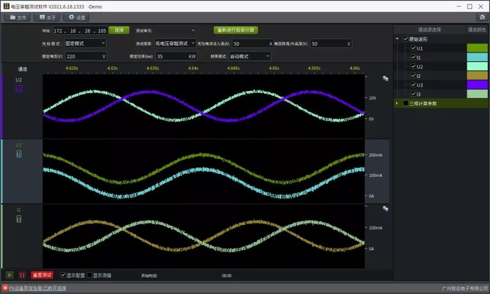Open the 文件 menu
This screenshot has width=490, height=294.
[17, 17]
